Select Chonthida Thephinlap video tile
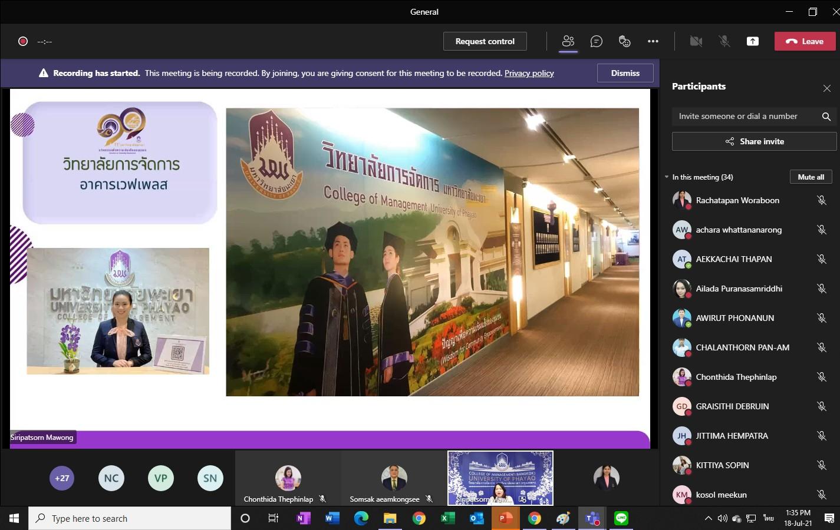Viewport: 840px width, 530px height. tap(288, 478)
